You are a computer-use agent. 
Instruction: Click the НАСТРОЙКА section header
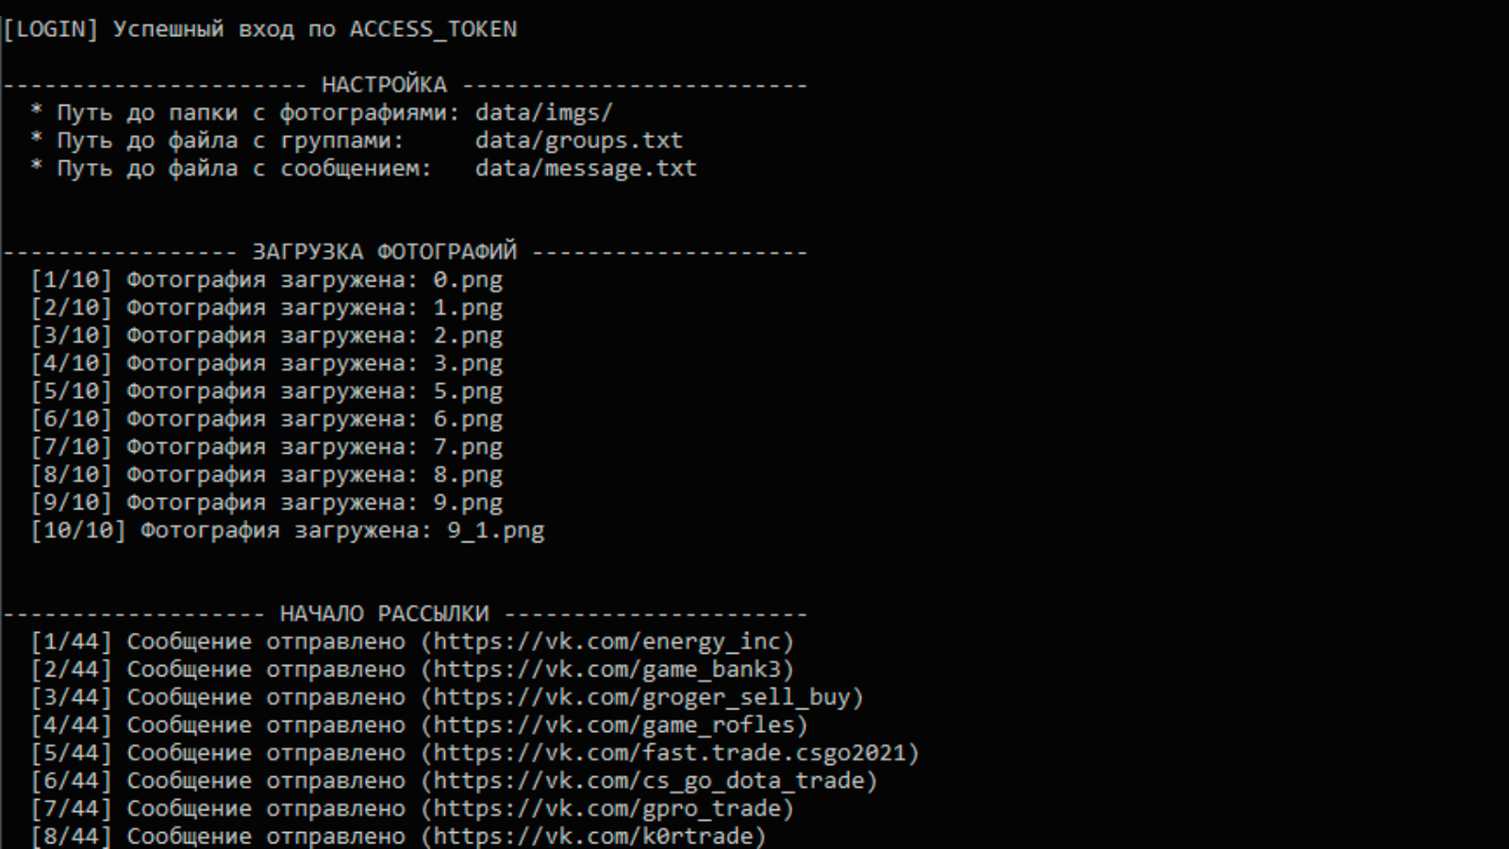(384, 85)
